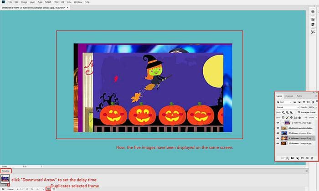Click the Unify layer position icon

(x=283, y=112)
